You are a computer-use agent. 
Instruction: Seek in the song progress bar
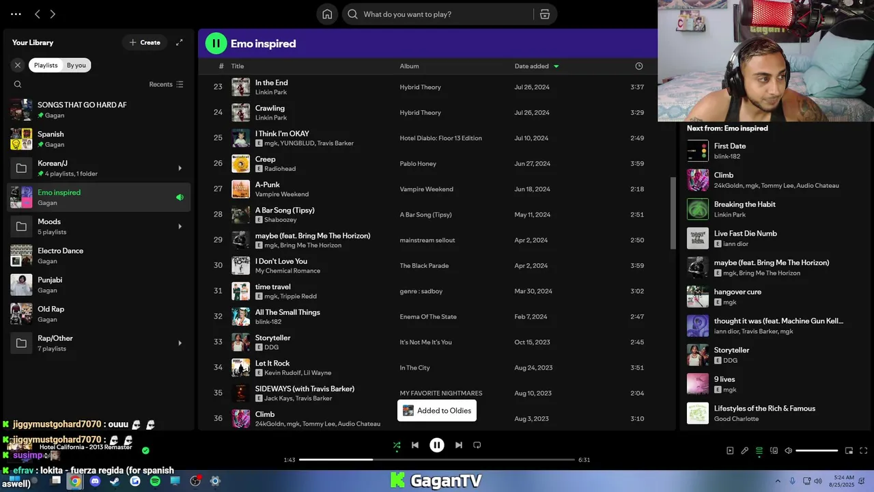coord(437,460)
